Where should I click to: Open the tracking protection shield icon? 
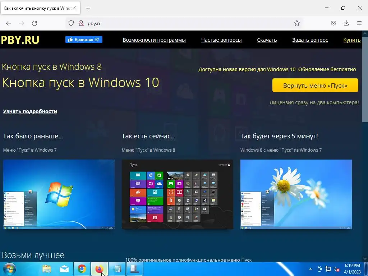point(71,23)
